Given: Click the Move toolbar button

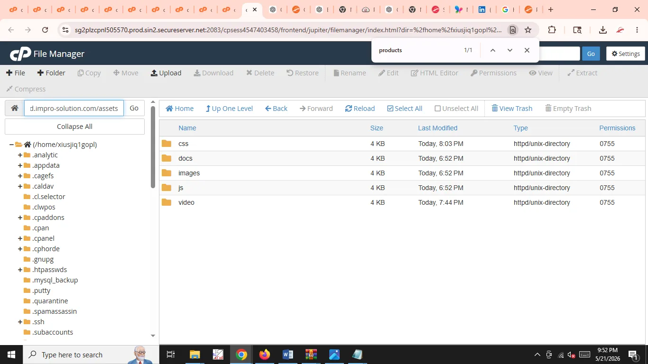Looking at the screenshot, I should pyautogui.click(x=126, y=73).
